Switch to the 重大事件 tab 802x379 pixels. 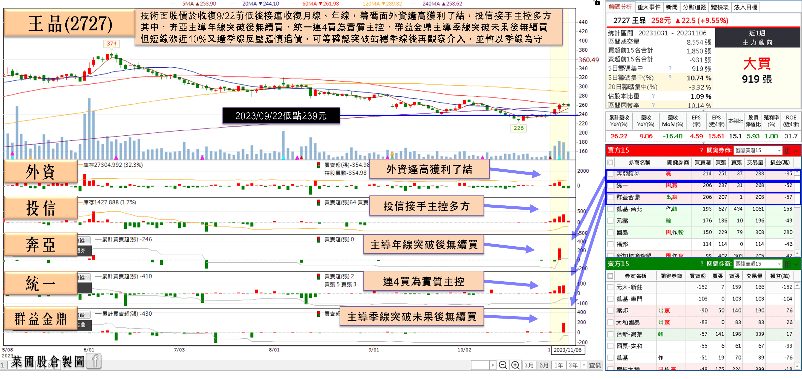(649, 7)
